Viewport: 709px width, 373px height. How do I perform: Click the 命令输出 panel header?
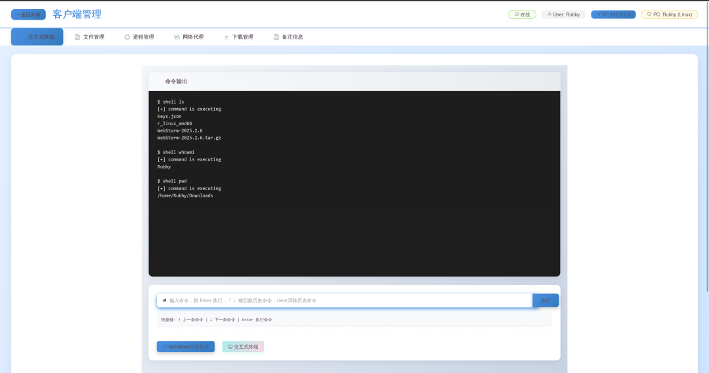[354, 81]
